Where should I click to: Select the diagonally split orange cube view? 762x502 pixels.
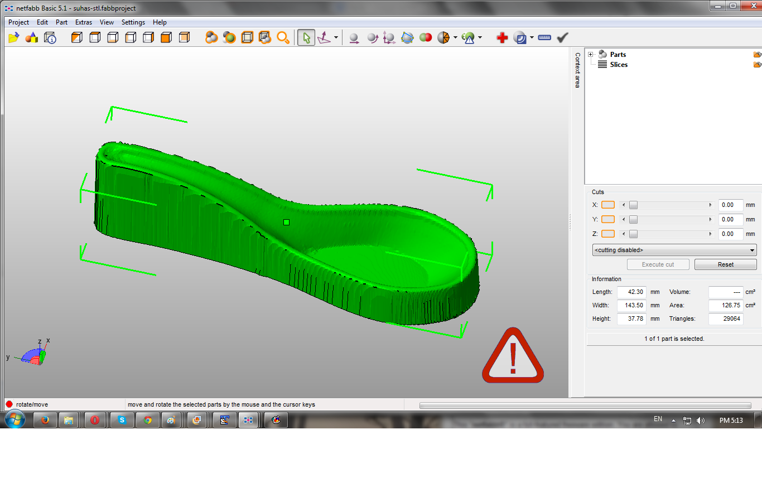(x=77, y=37)
